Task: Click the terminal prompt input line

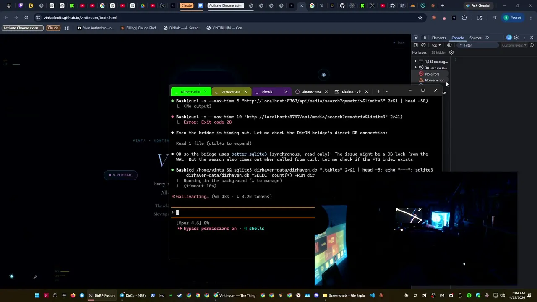Action: (x=243, y=212)
